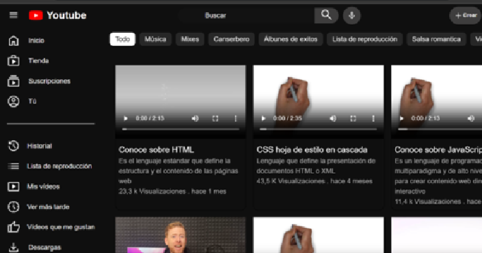Image resolution: width=482 pixels, height=253 pixels.
Task: Click the magnifying glass search icon
Action: coord(326,15)
